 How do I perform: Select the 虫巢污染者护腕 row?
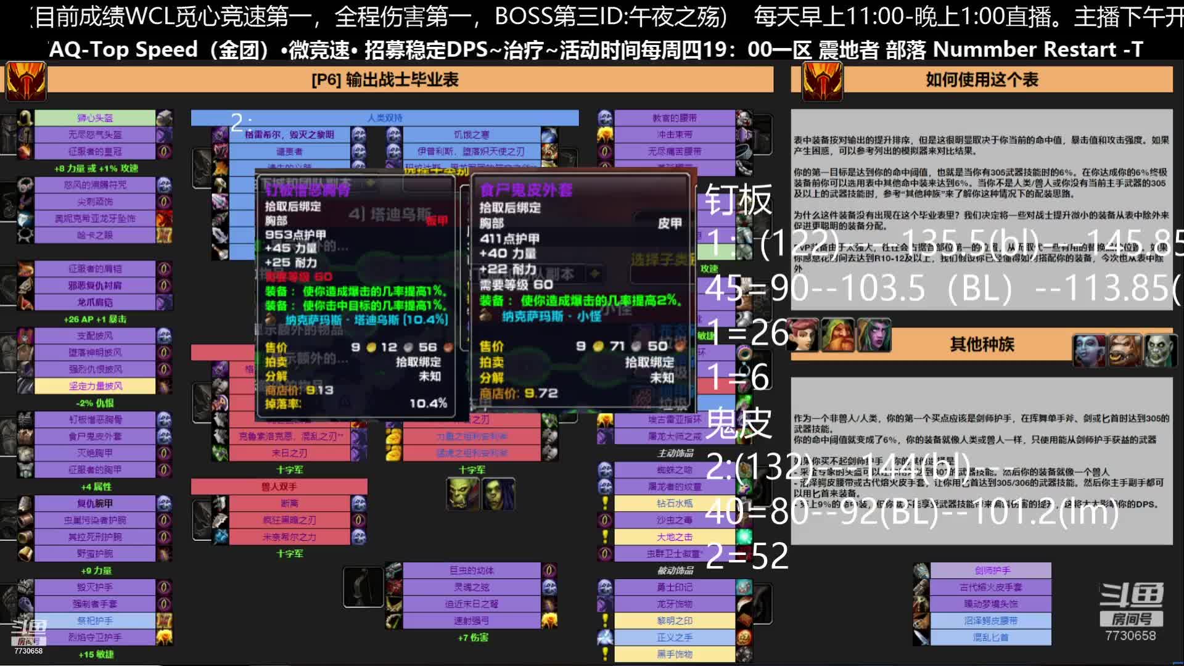pos(95,520)
